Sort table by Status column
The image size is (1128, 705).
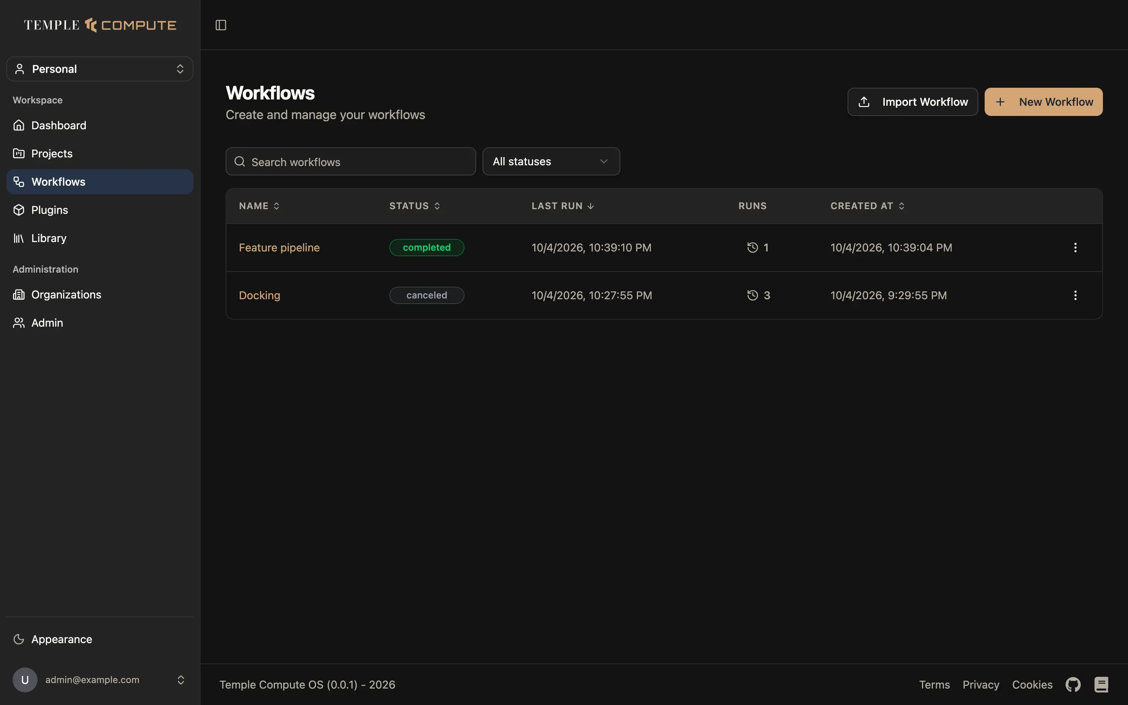[x=415, y=206]
